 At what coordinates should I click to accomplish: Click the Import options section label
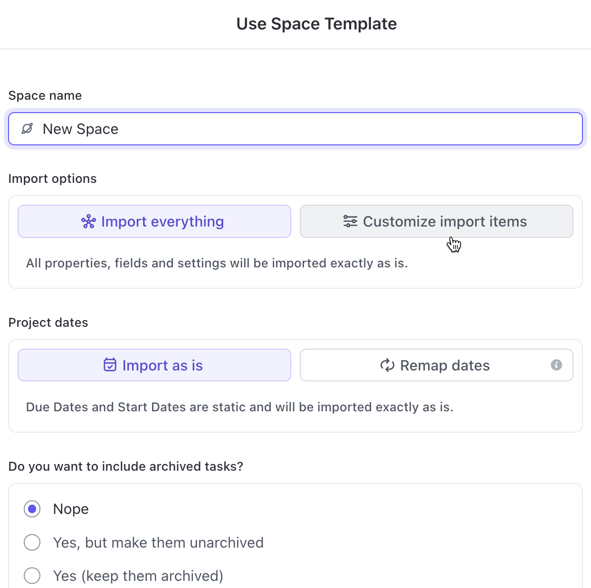(x=52, y=178)
